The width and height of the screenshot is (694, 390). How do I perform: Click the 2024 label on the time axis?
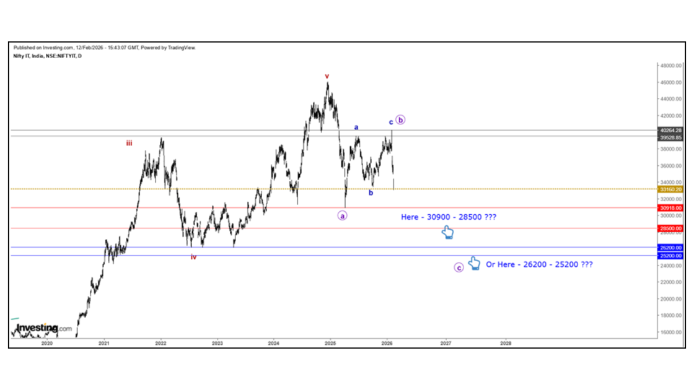(274, 342)
